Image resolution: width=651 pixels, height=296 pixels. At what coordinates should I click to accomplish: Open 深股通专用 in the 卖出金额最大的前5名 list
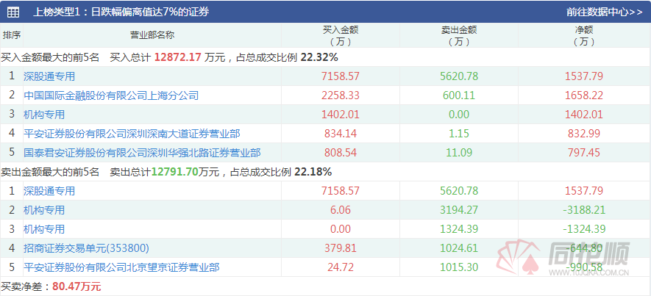tap(49, 191)
